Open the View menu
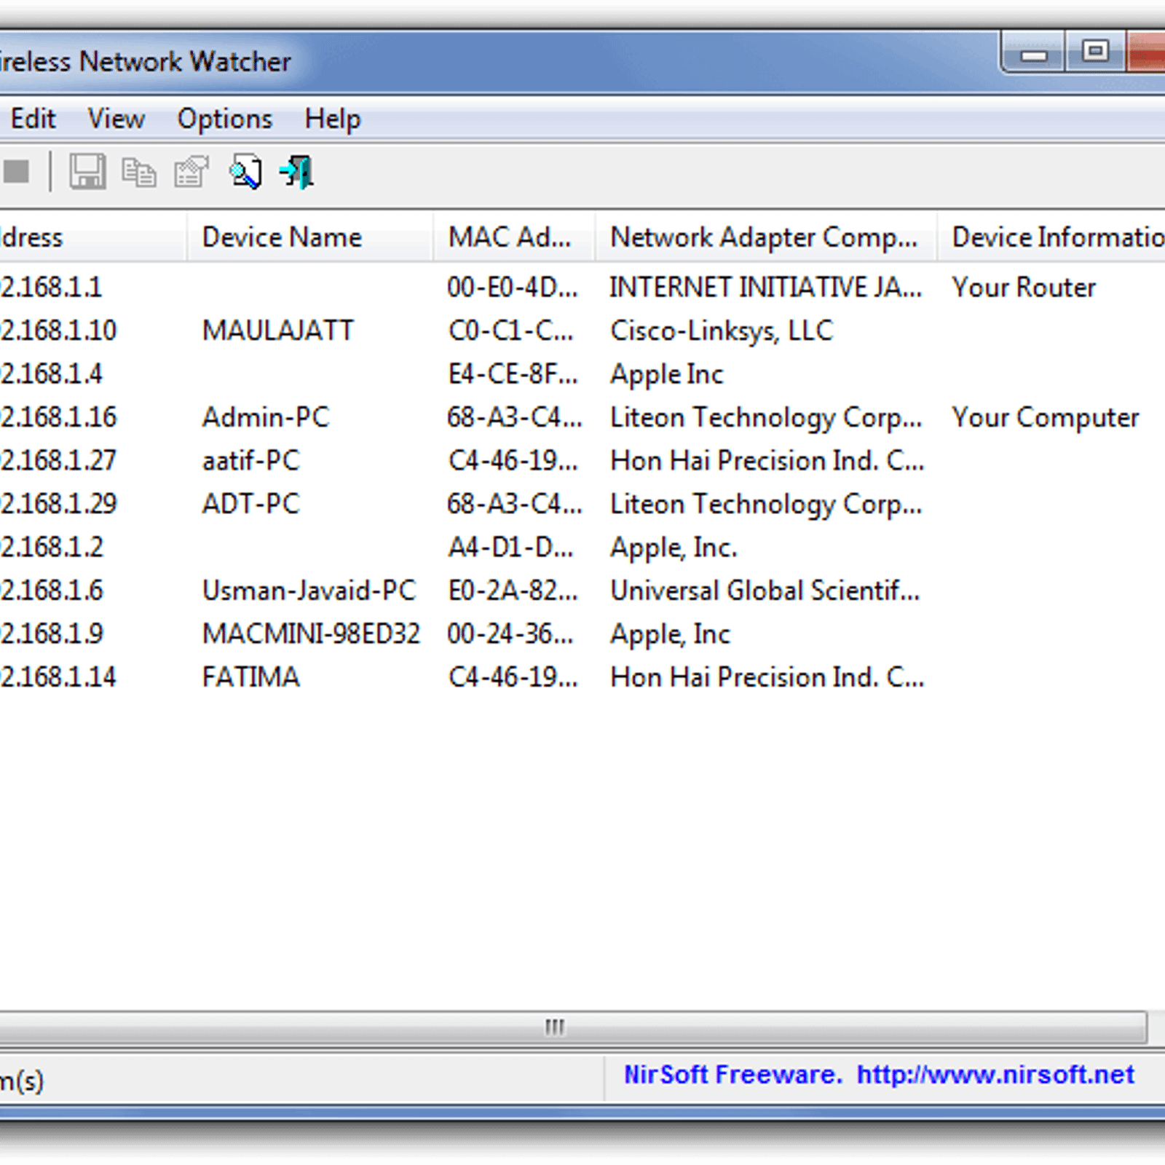Image resolution: width=1165 pixels, height=1165 pixels. 116,119
